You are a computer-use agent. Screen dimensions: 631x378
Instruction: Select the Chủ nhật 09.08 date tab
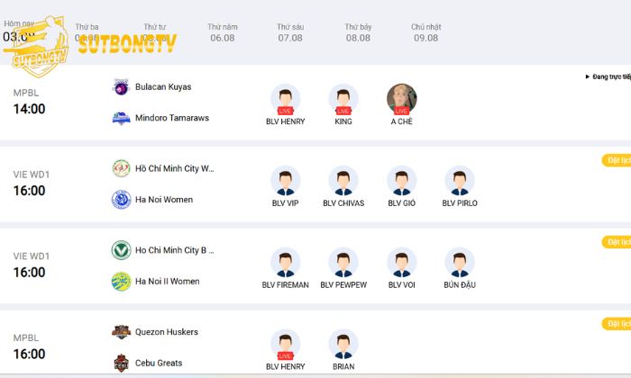tap(425, 32)
